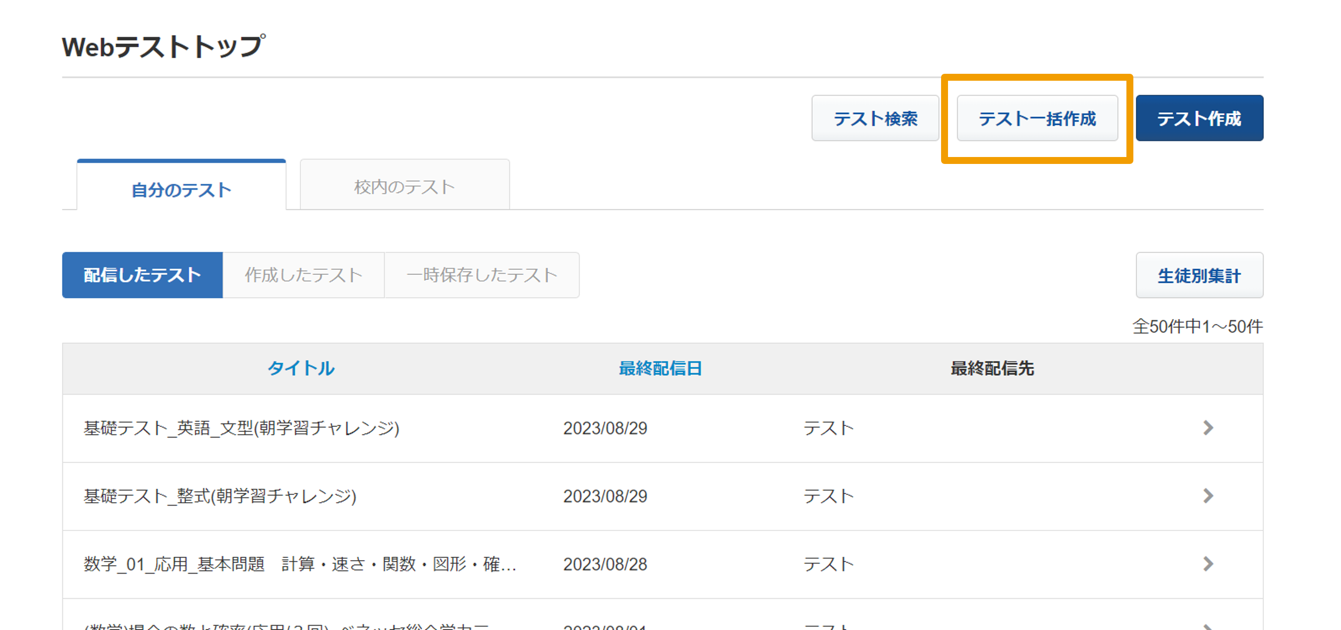1341x630 pixels.
Task: Switch to the 校内のテスト tab
Action: coord(404,185)
